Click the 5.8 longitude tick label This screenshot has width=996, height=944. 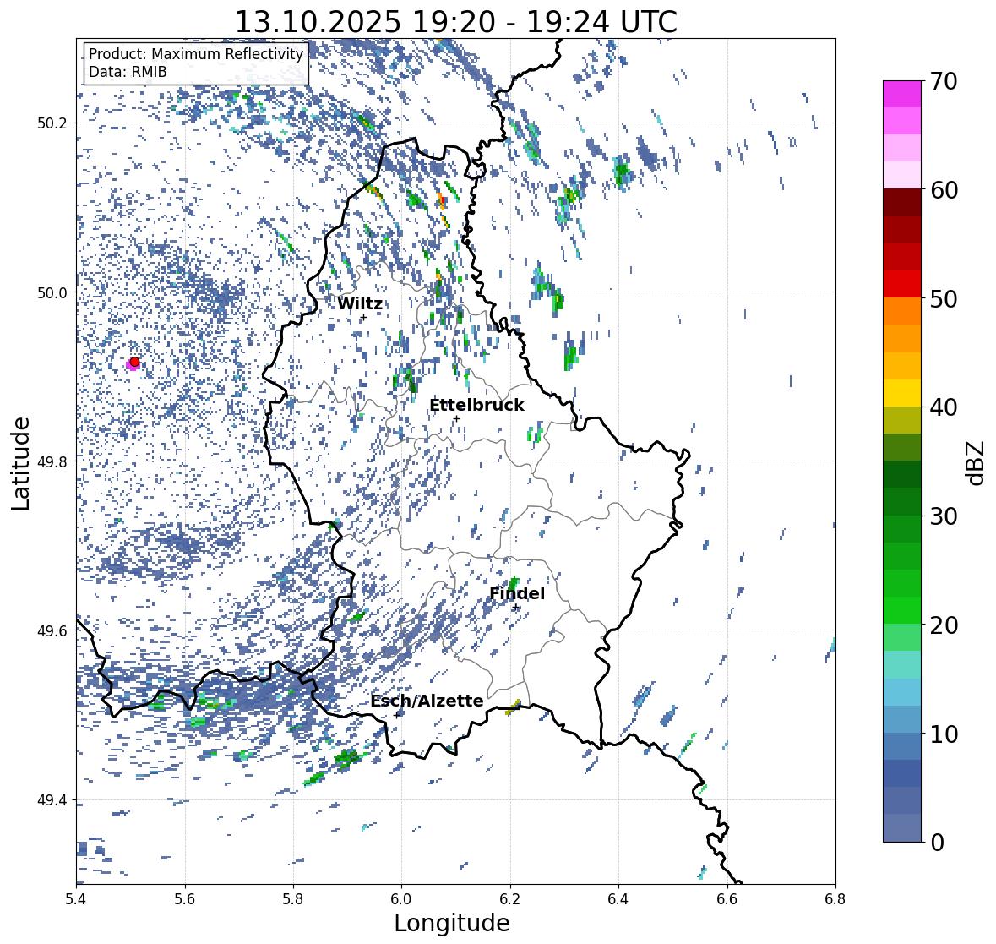tap(293, 899)
